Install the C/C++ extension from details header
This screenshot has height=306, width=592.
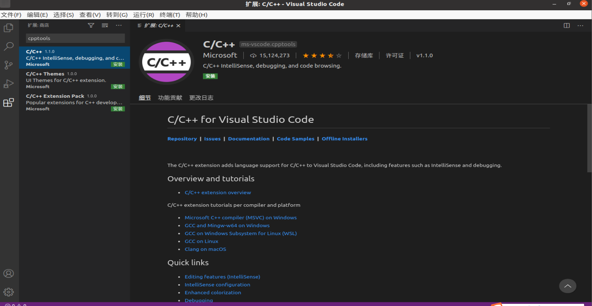(210, 76)
